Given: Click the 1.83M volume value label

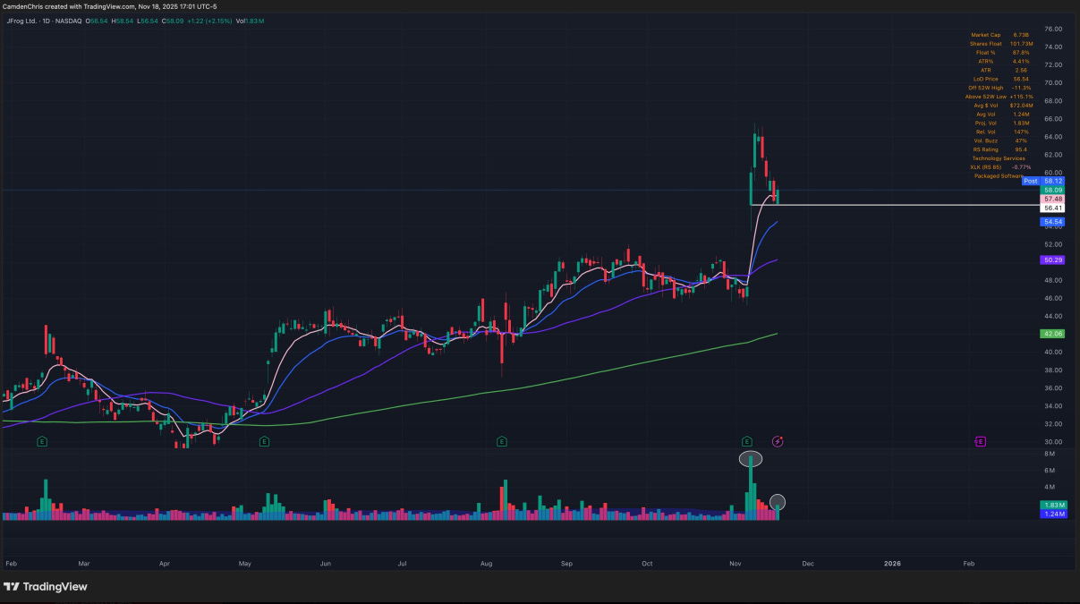Looking at the screenshot, I should [1052, 506].
